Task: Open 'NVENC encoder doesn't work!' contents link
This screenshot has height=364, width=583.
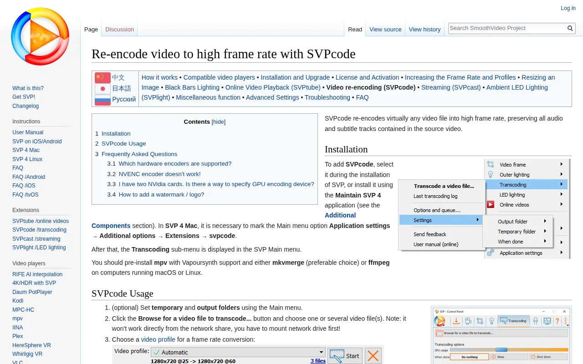Action: pyautogui.click(x=159, y=174)
